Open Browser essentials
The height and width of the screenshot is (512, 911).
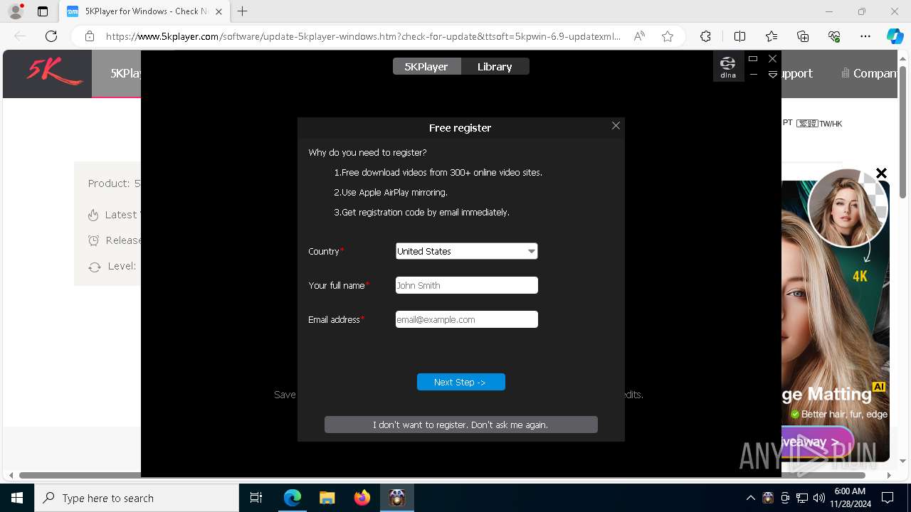pyautogui.click(x=834, y=36)
